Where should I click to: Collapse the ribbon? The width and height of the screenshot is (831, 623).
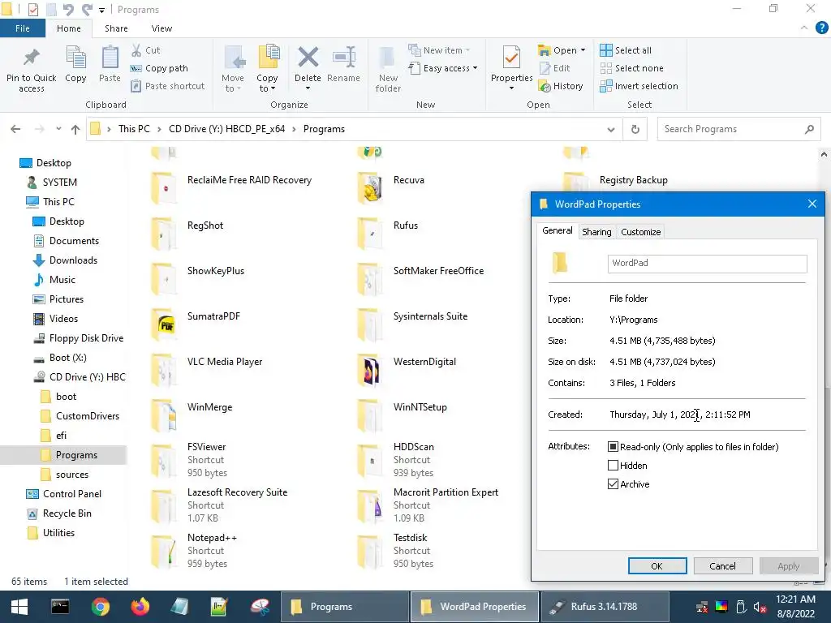coord(804,28)
